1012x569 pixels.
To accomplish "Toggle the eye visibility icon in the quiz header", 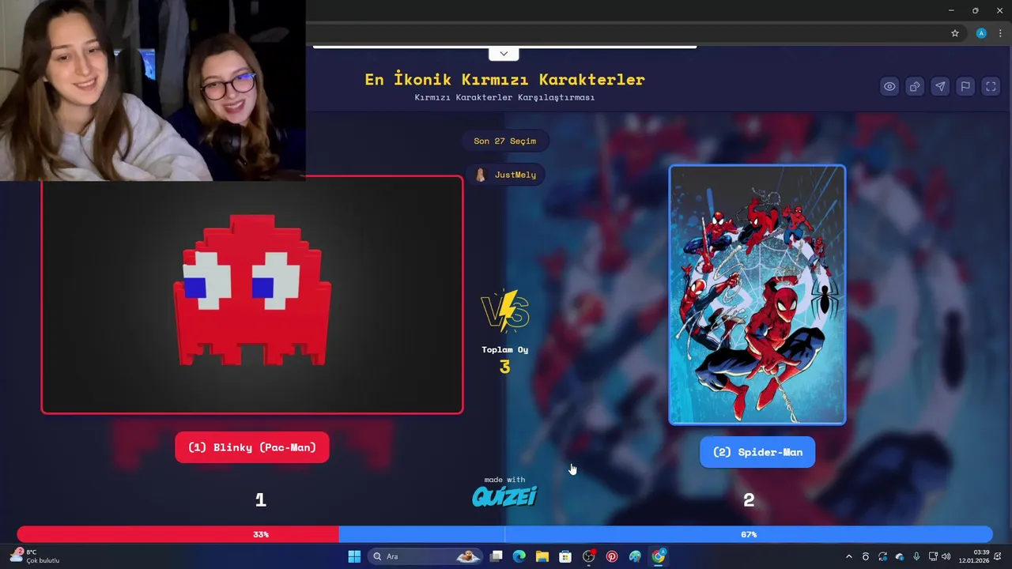I will tap(889, 87).
